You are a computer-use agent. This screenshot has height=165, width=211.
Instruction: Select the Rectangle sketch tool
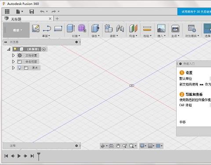pyautogui.click(x=58, y=28)
